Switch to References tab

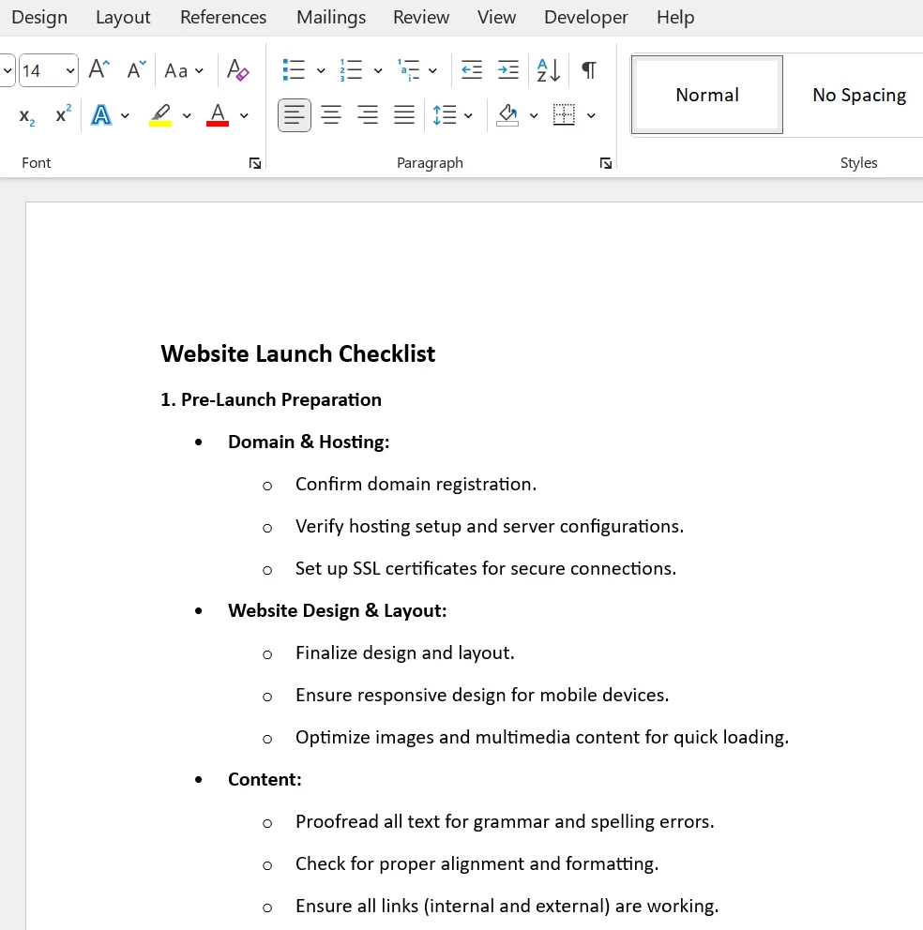tap(223, 17)
